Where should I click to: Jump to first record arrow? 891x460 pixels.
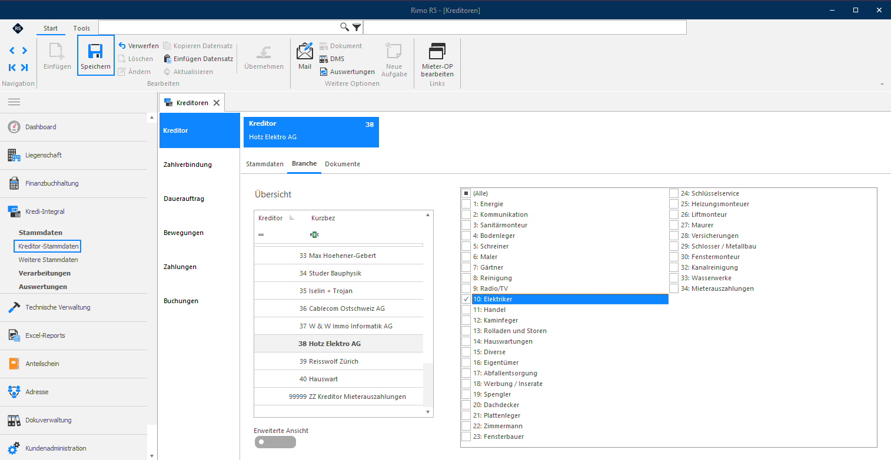pos(12,68)
